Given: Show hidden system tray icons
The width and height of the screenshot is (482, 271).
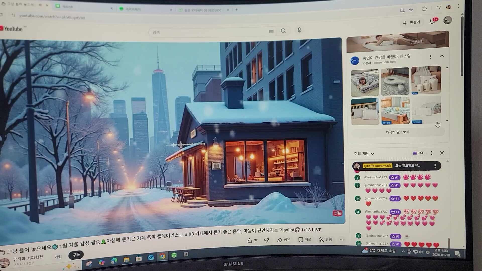Looking at the screenshot, I should (403, 251).
